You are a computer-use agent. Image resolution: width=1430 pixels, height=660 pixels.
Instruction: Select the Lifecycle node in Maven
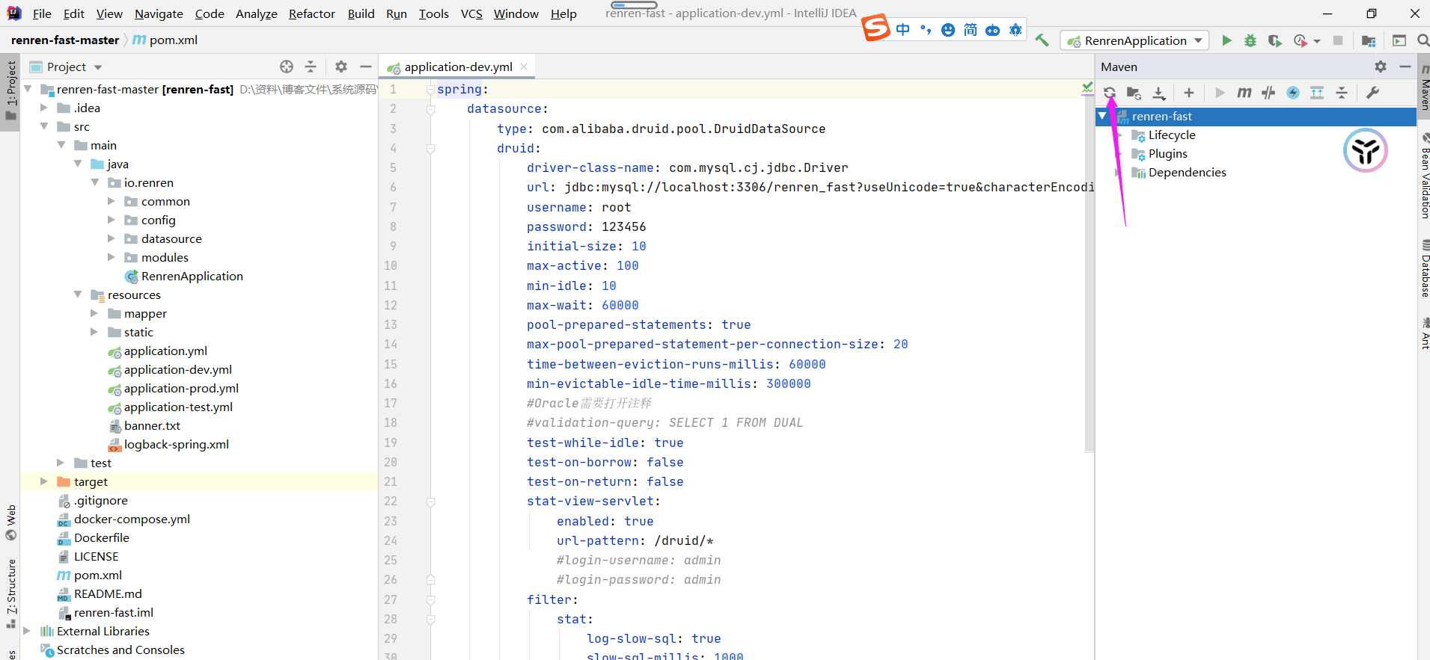(1172, 135)
